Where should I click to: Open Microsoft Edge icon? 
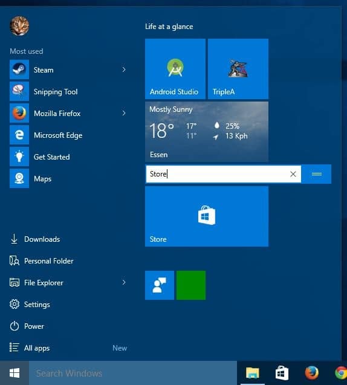point(19,135)
